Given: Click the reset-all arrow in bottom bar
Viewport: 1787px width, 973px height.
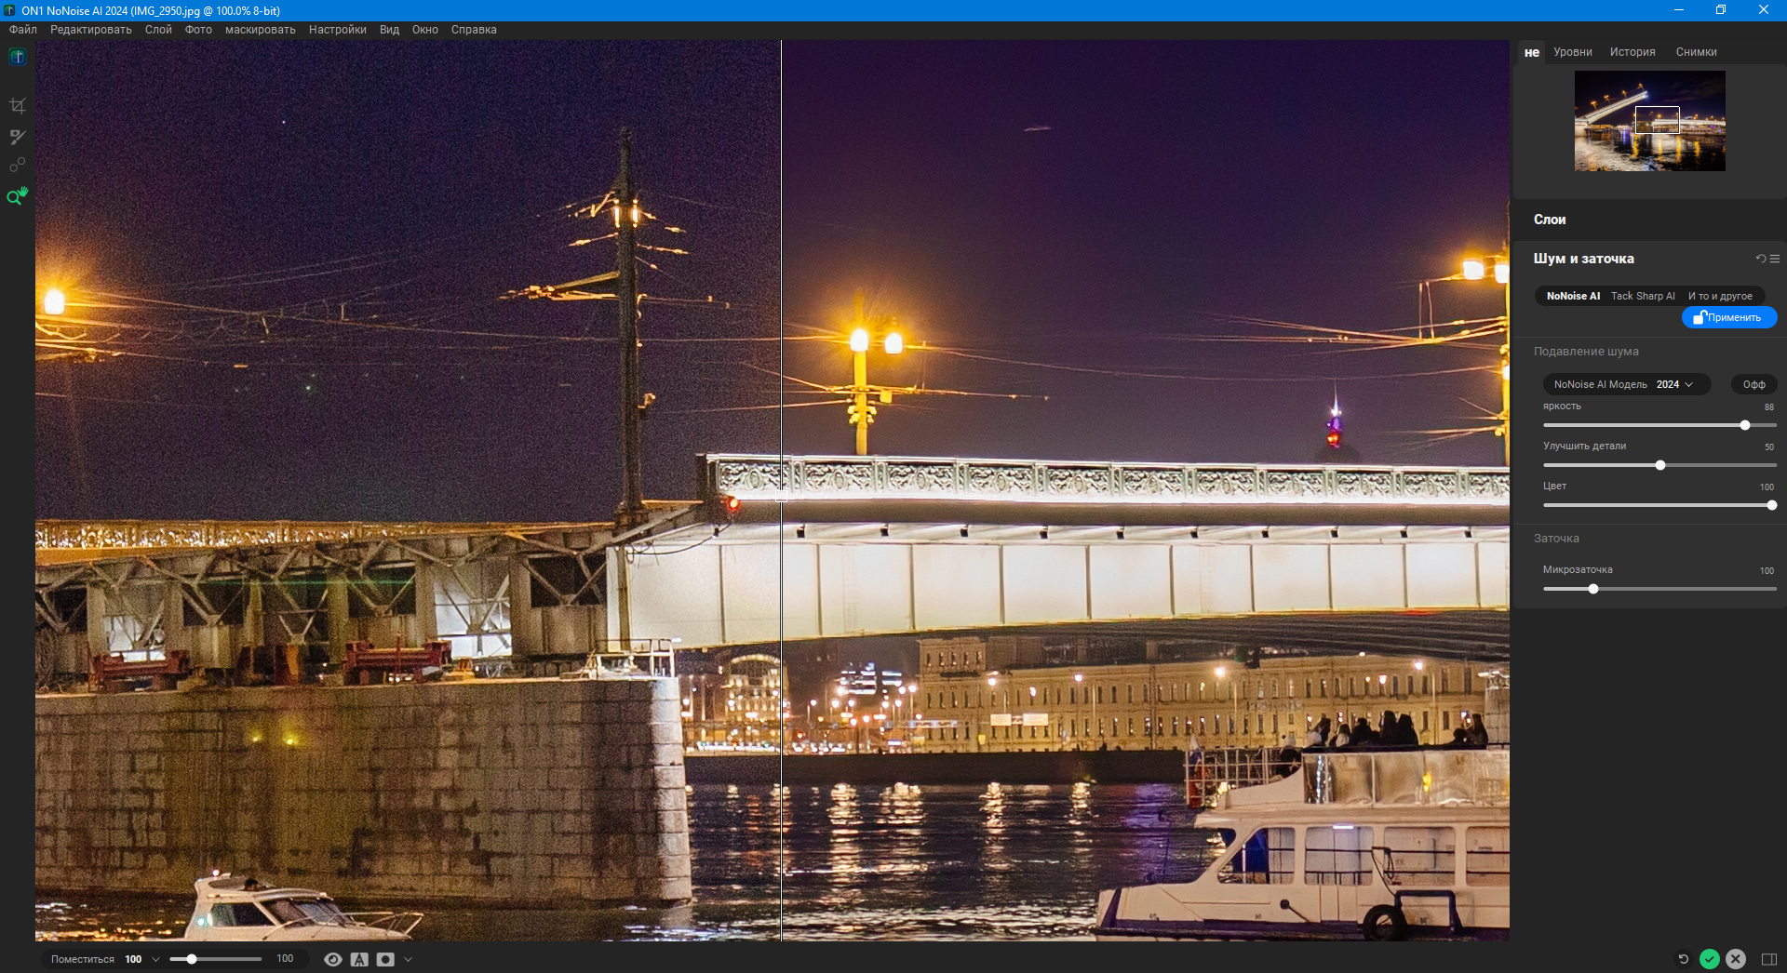Looking at the screenshot, I should (1683, 959).
